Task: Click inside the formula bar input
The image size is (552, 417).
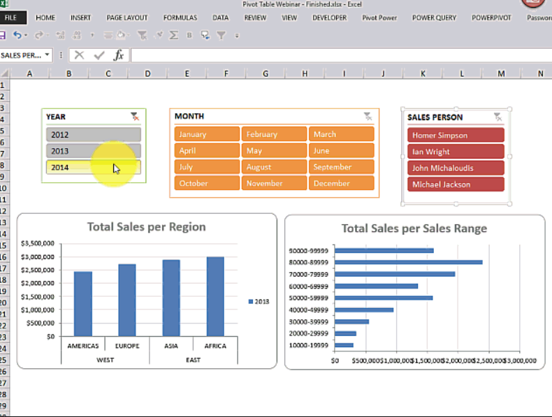Action: [341, 55]
